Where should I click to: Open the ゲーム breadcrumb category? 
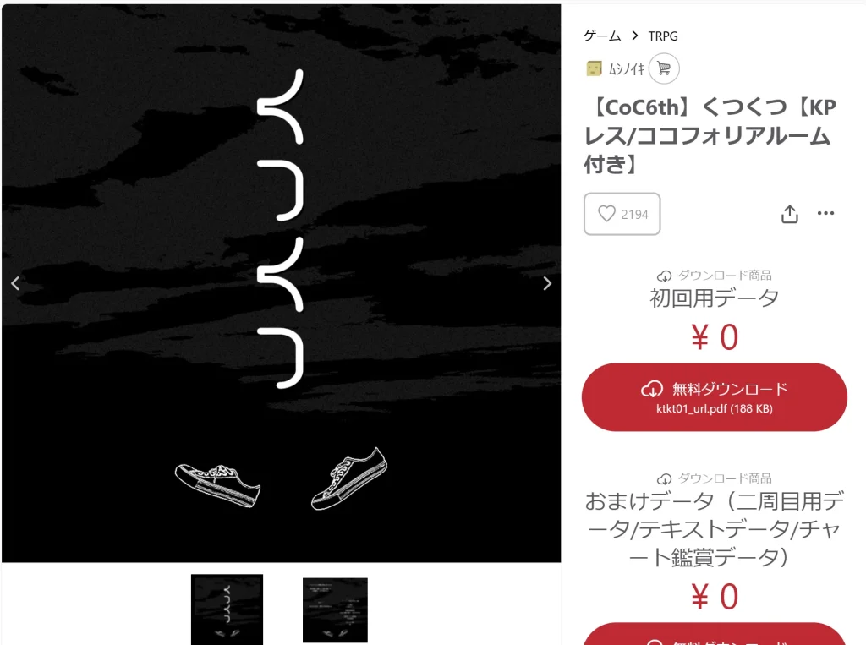tap(602, 36)
